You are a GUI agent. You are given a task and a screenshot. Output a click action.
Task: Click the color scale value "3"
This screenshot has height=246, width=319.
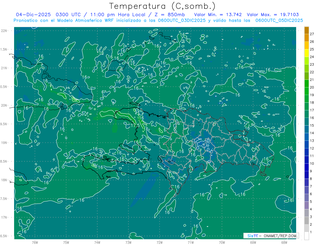[x=311, y=217]
